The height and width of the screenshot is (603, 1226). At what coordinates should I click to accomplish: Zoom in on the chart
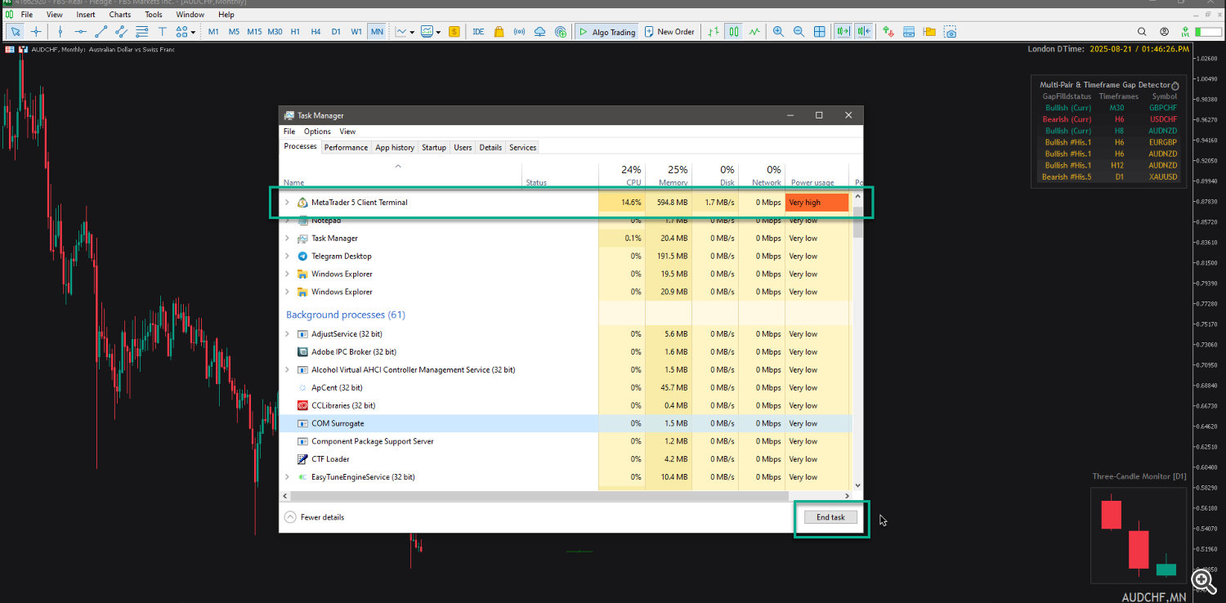pyautogui.click(x=778, y=31)
